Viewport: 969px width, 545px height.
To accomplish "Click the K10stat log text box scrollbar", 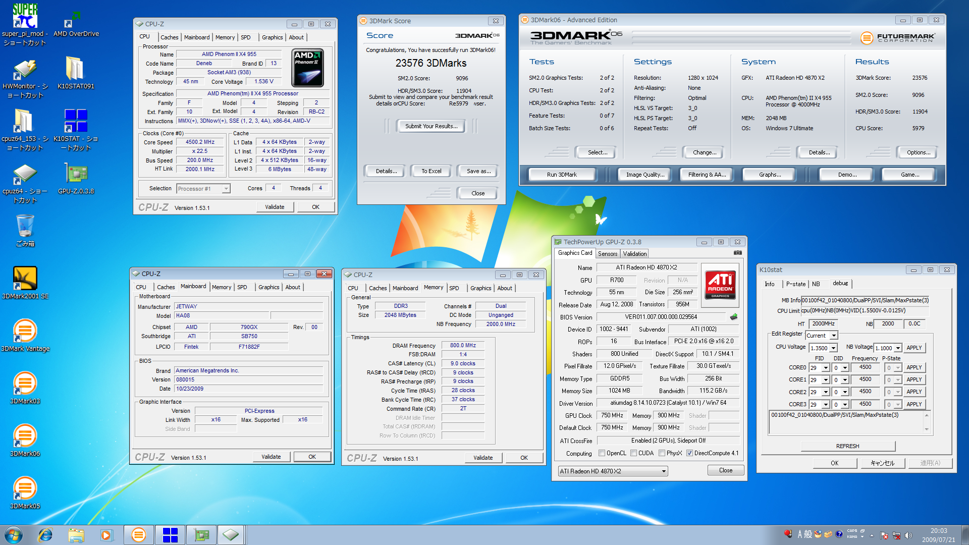I will point(926,422).
